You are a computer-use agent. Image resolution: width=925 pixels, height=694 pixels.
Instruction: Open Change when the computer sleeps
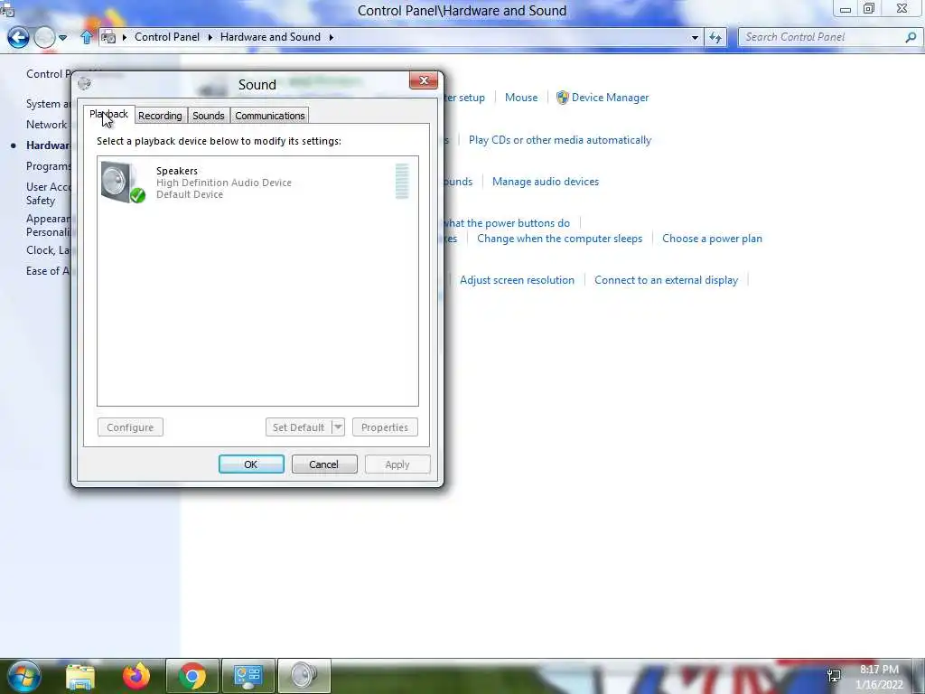pos(559,239)
